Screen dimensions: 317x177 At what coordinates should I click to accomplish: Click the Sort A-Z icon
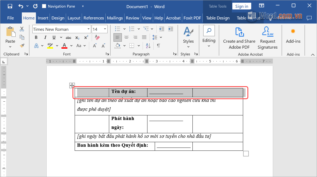point(148,46)
